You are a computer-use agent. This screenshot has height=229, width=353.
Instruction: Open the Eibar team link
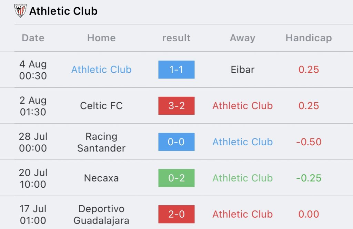242,70
